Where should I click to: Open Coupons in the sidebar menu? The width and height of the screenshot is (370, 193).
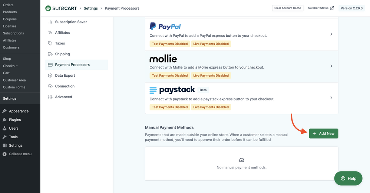pyautogui.click(x=10, y=19)
